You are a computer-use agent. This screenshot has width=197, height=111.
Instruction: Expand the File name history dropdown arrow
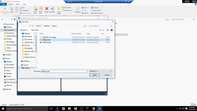[x=86, y=71]
